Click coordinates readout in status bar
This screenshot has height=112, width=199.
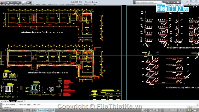click(9, 110)
